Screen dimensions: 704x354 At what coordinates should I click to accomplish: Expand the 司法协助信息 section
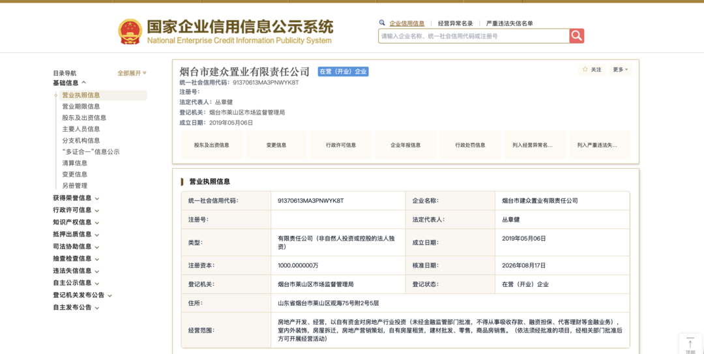76,246
